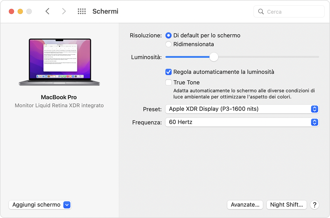Open help with the question mark button
The height and width of the screenshot is (218, 330).
315,205
